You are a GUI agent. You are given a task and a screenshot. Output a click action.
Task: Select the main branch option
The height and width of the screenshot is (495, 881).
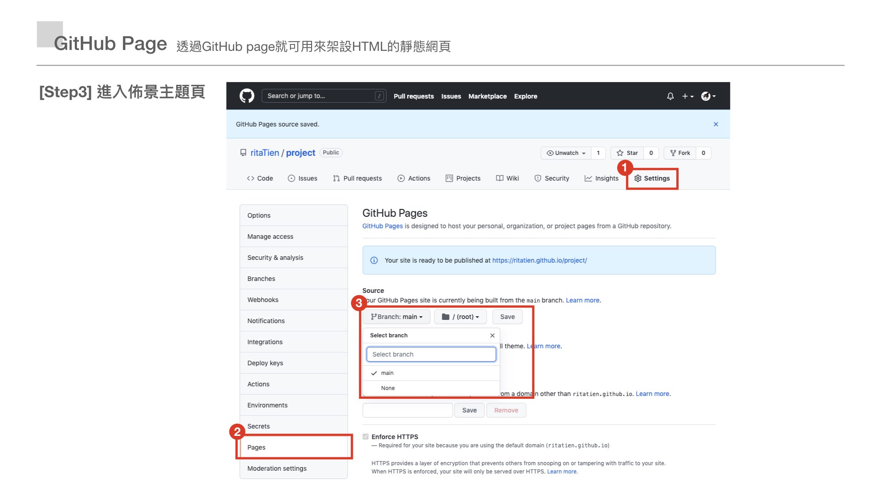(x=387, y=373)
